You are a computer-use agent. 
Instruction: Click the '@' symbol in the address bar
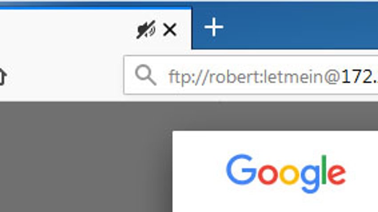point(332,78)
